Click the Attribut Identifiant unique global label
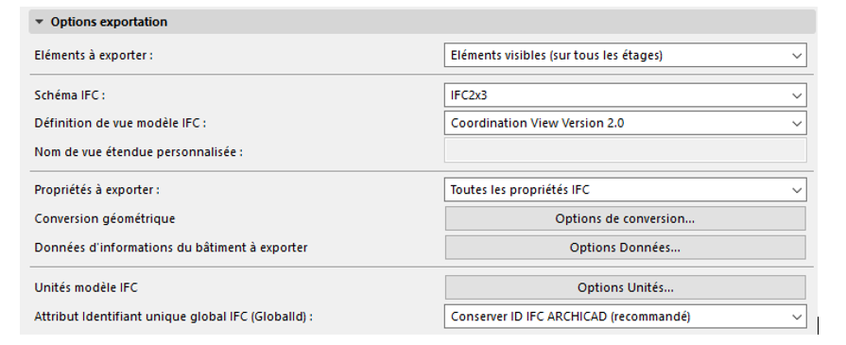This screenshot has height=345, width=846. click(x=174, y=317)
